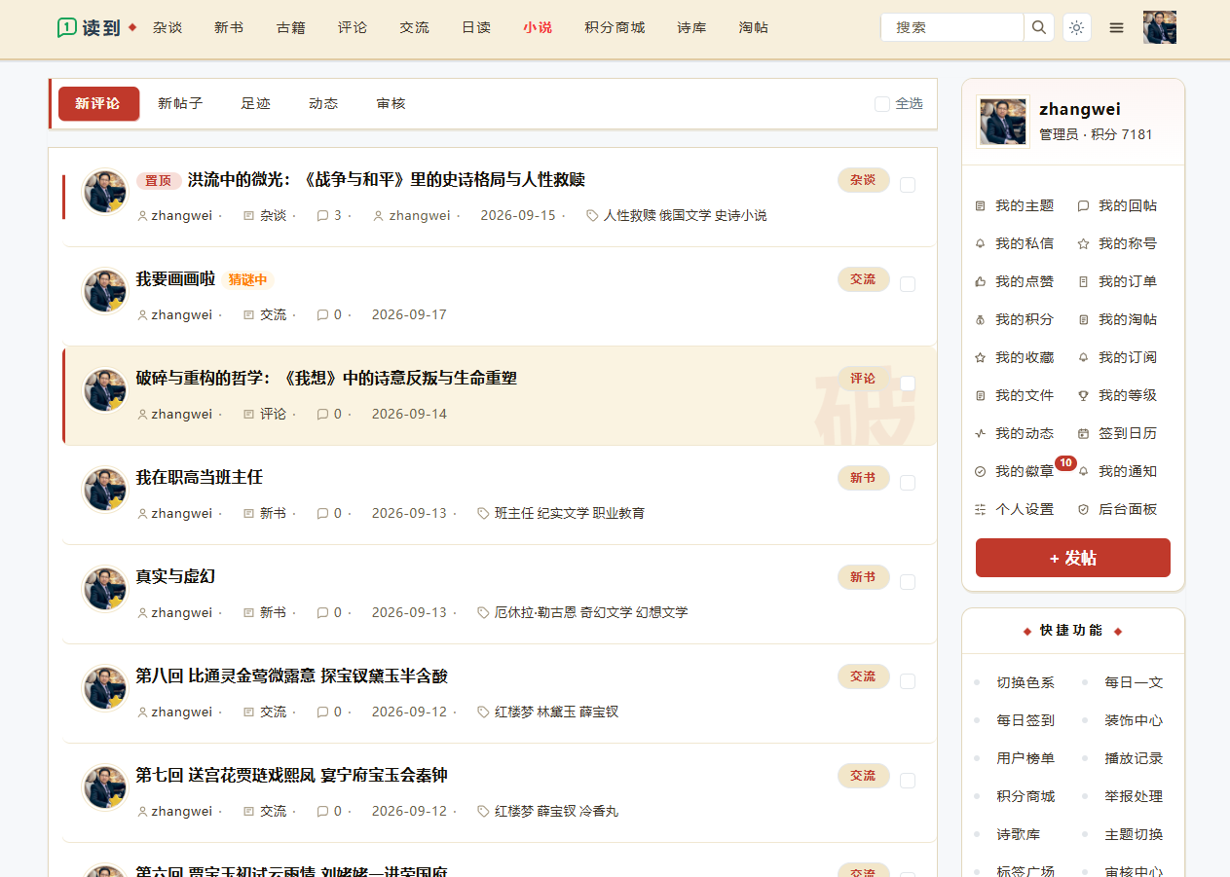Click the 厄休拉·勒古恩 tag

(x=536, y=612)
